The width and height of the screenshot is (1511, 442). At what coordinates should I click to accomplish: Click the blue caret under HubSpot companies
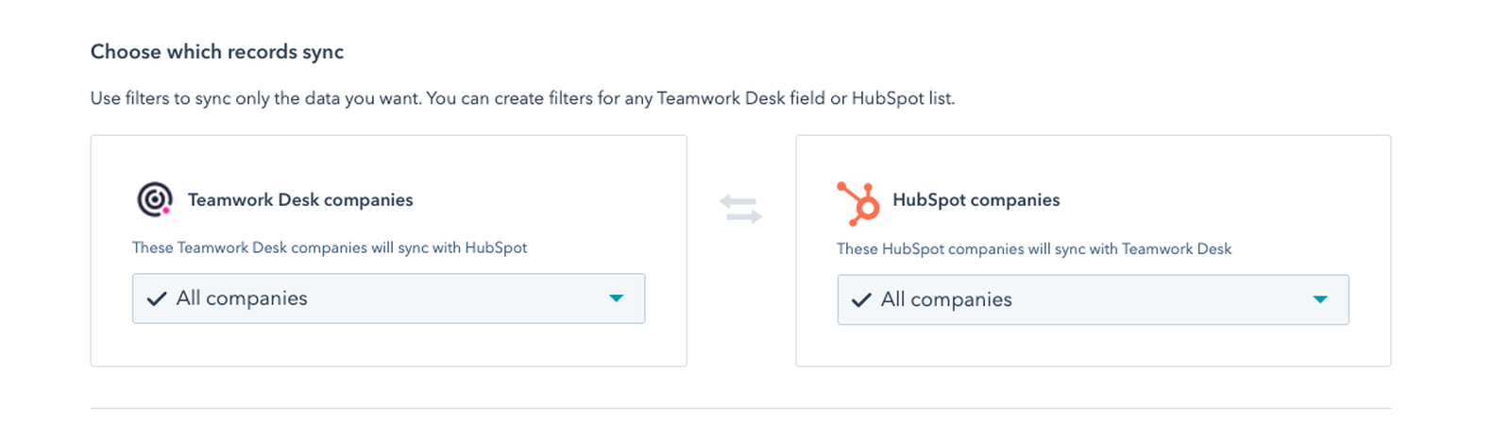click(x=1320, y=299)
